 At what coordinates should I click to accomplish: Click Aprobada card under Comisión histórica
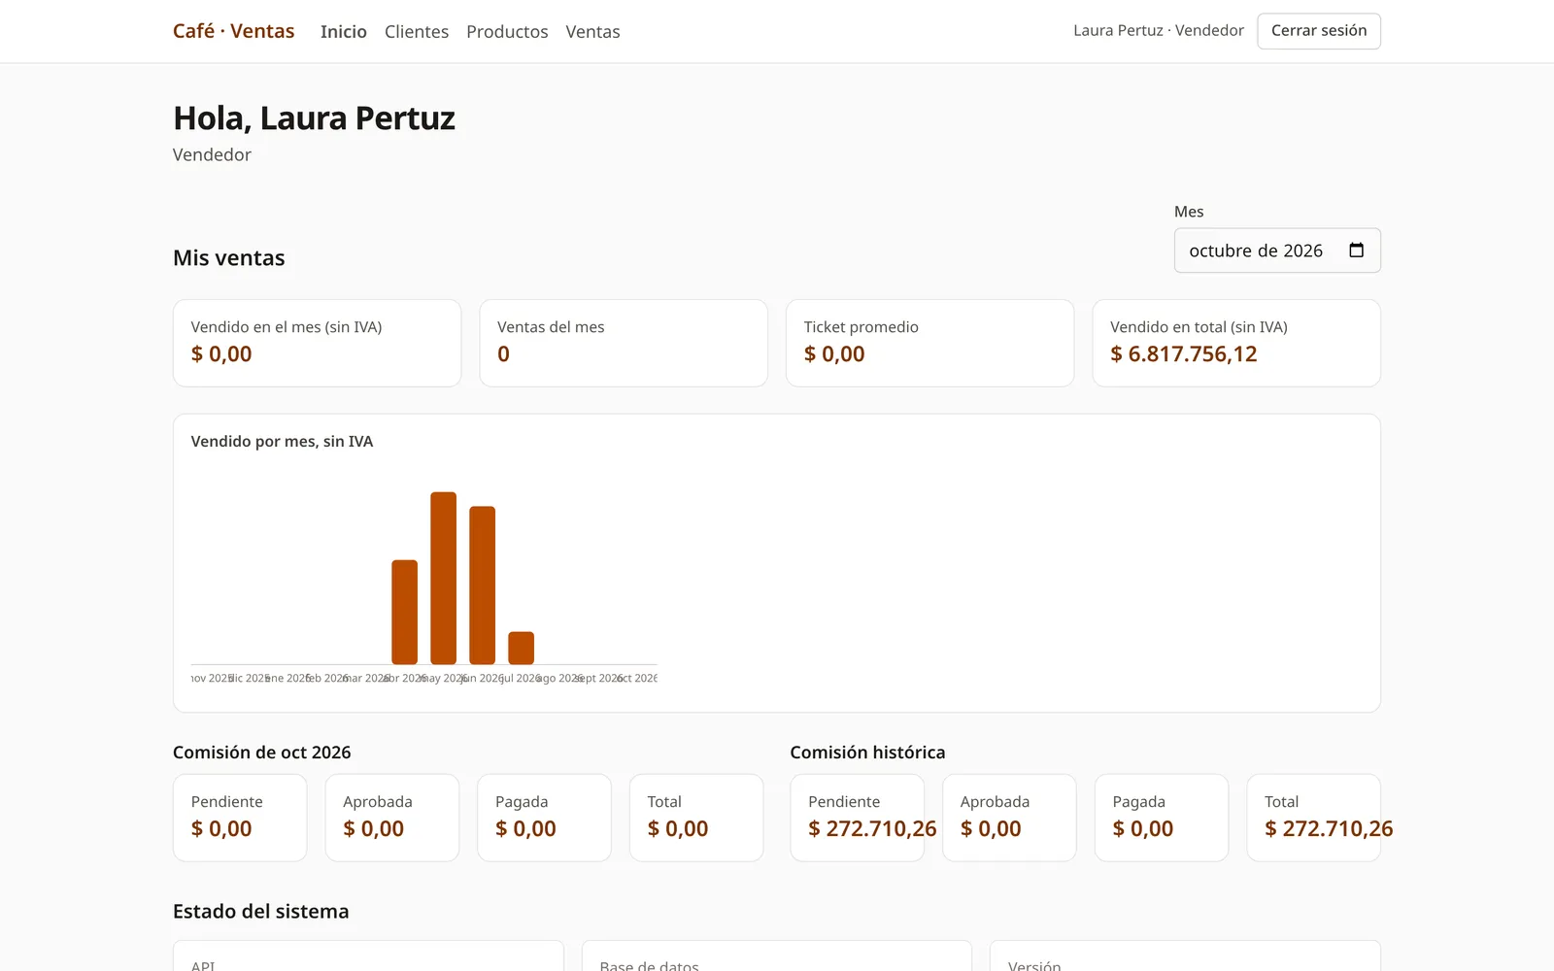(1009, 818)
